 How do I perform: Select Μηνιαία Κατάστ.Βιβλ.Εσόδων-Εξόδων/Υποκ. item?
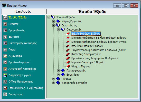99,42
